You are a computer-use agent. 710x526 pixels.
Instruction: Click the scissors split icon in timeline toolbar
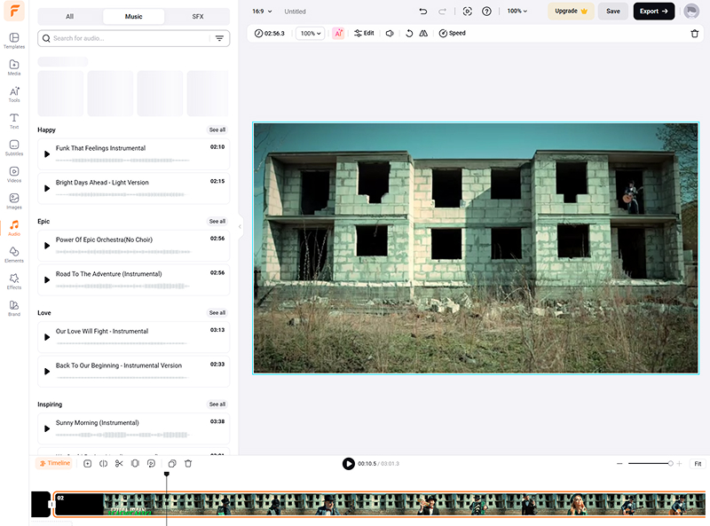click(119, 464)
